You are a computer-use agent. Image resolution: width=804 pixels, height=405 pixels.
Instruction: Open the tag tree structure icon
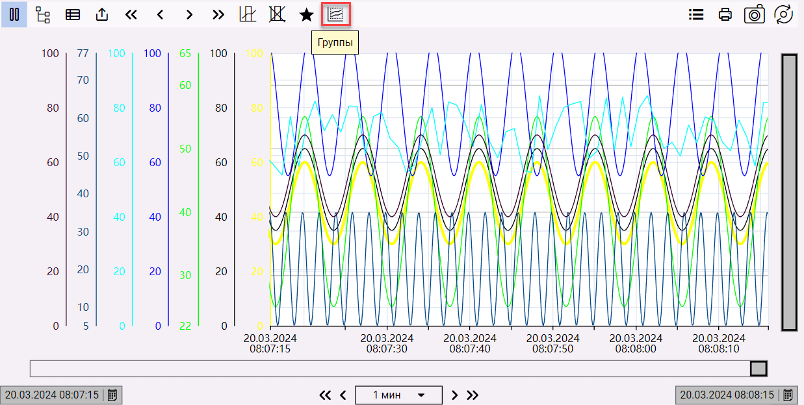coord(43,14)
